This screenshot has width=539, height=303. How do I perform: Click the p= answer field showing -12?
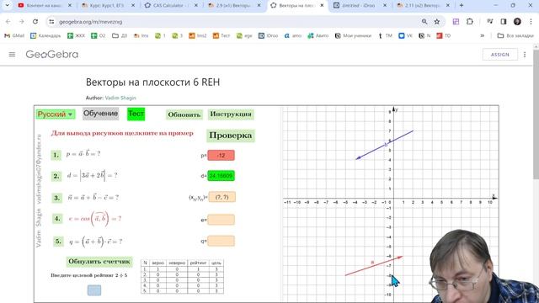click(x=221, y=155)
